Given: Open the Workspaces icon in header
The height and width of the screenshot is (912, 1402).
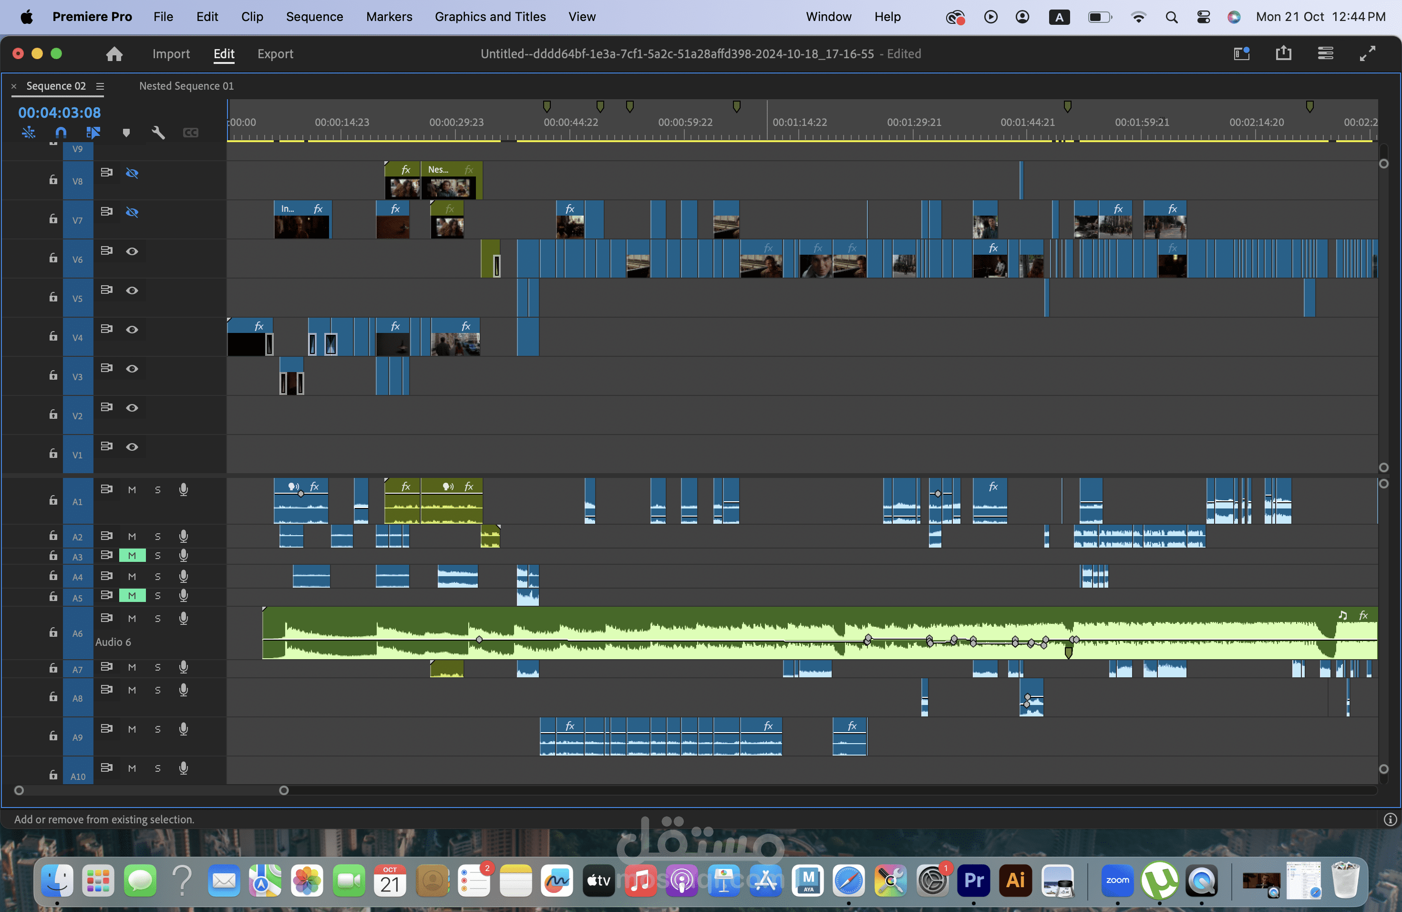Looking at the screenshot, I should 1242,53.
